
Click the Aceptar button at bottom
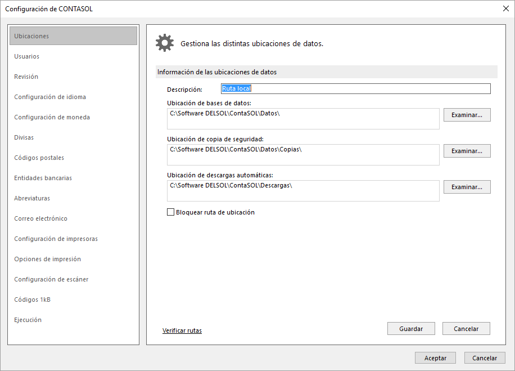coord(435,358)
